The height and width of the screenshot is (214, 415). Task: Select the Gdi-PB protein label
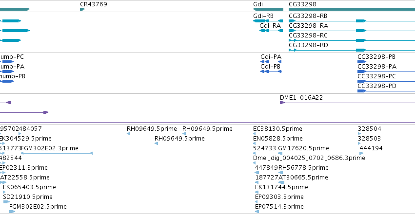pos(270,67)
